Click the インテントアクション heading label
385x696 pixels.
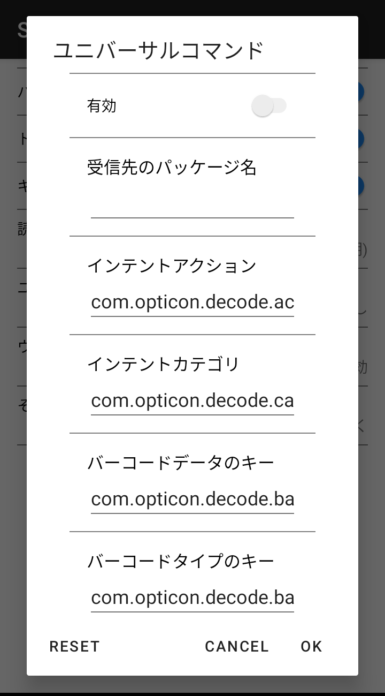(172, 266)
